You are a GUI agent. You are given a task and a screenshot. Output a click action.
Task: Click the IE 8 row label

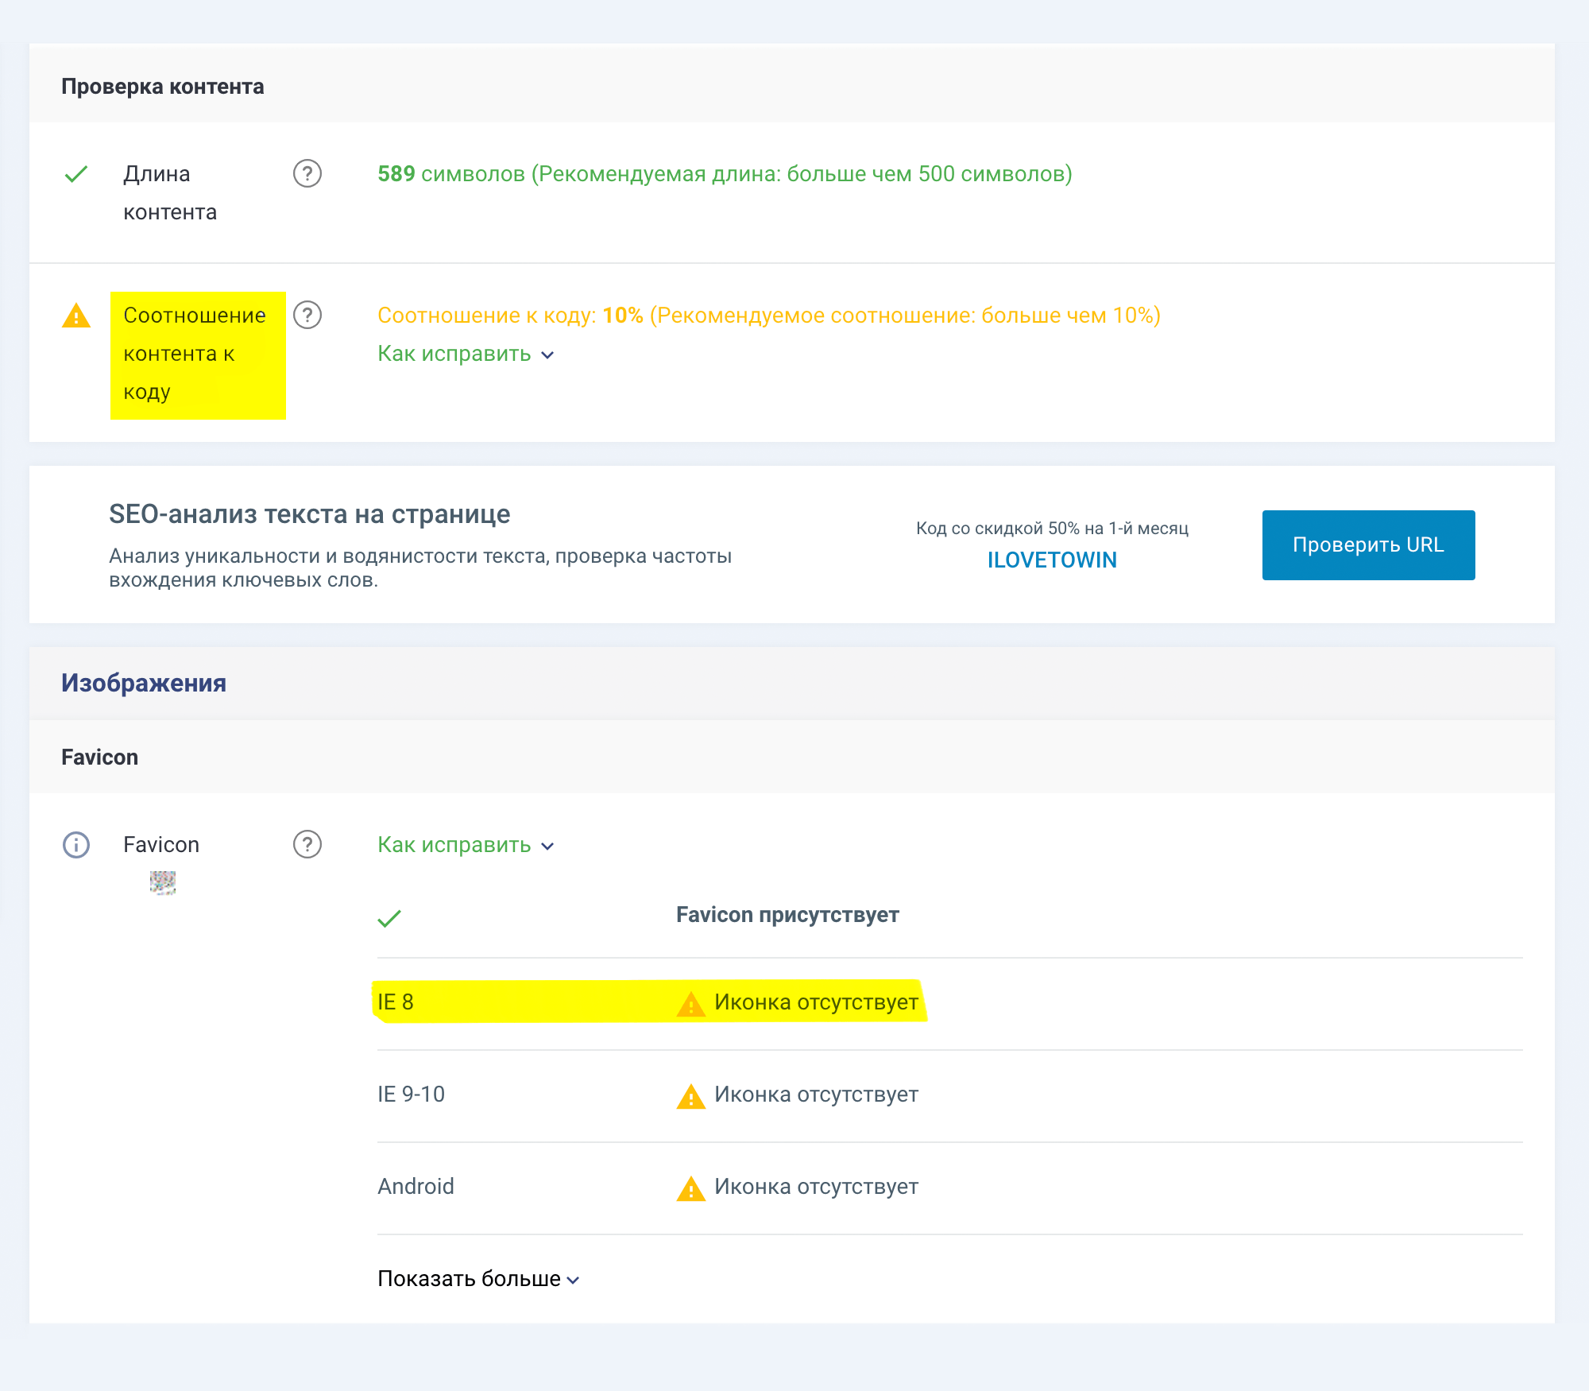(396, 1002)
